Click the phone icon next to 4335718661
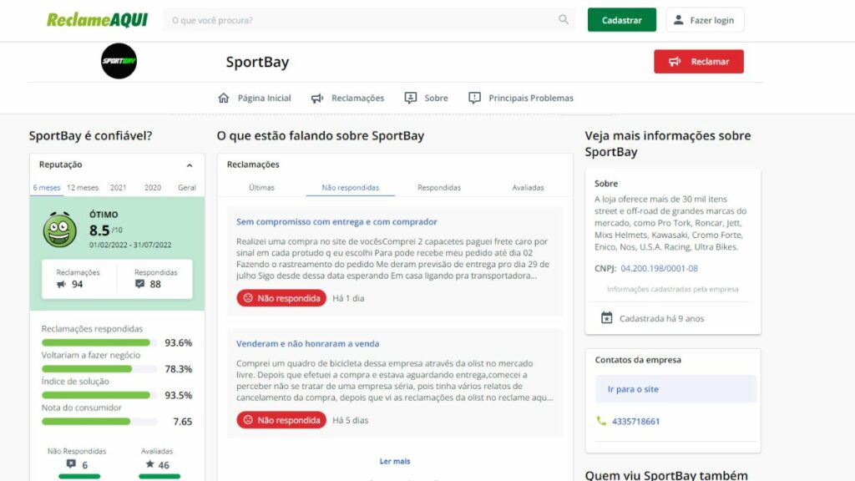 [x=601, y=421]
